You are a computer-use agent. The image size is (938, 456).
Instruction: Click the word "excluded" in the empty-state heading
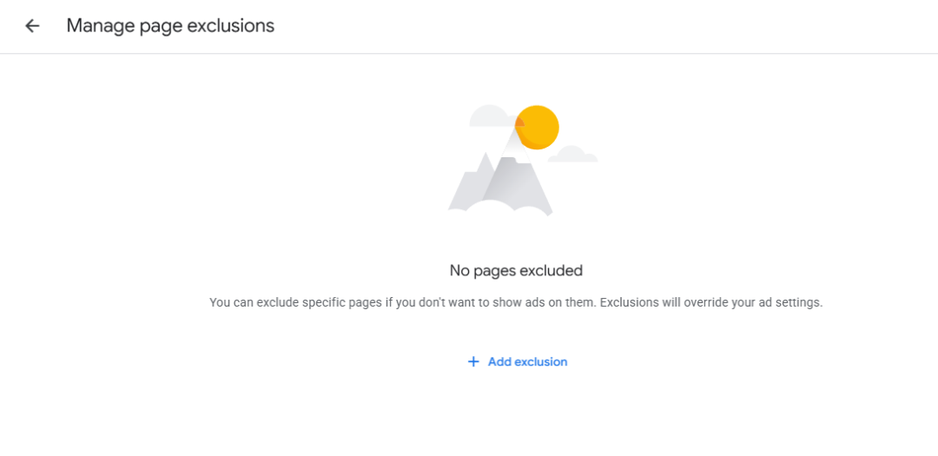tap(552, 270)
